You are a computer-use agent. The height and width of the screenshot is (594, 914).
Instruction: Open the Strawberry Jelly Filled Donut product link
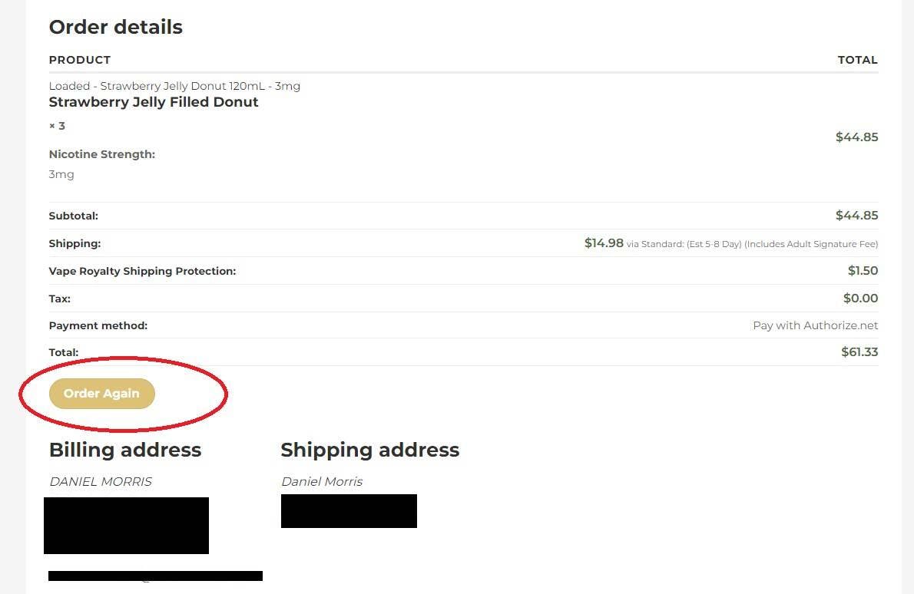coord(154,102)
